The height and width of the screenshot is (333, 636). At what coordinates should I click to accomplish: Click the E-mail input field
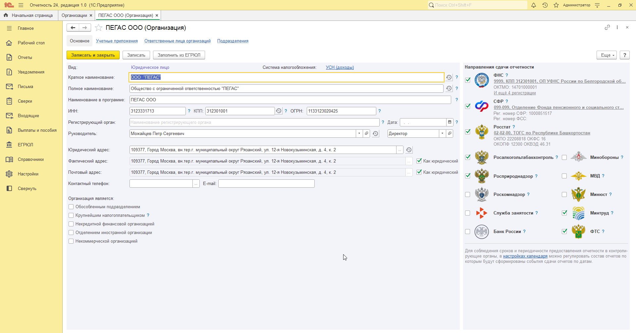point(266,184)
